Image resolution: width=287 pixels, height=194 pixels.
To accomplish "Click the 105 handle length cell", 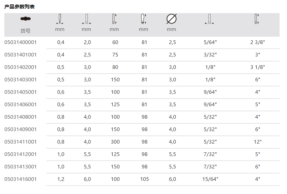I will [x=144, y=179].
